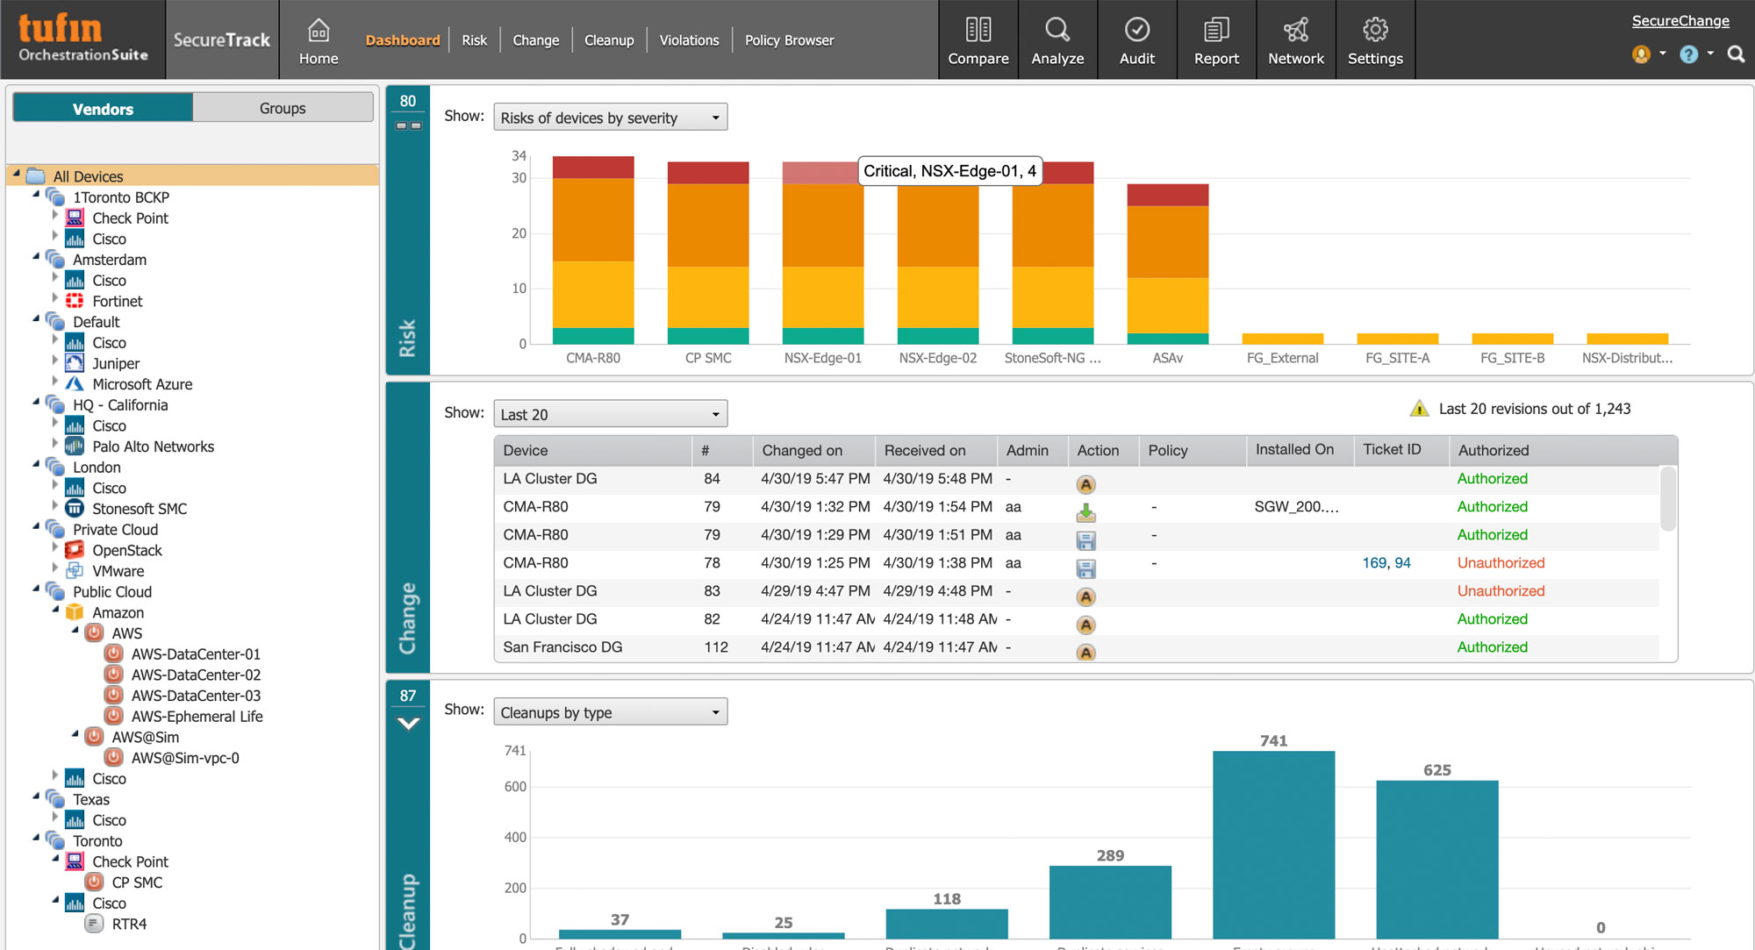Open the Last 20 dropdown

pos(611,414)
